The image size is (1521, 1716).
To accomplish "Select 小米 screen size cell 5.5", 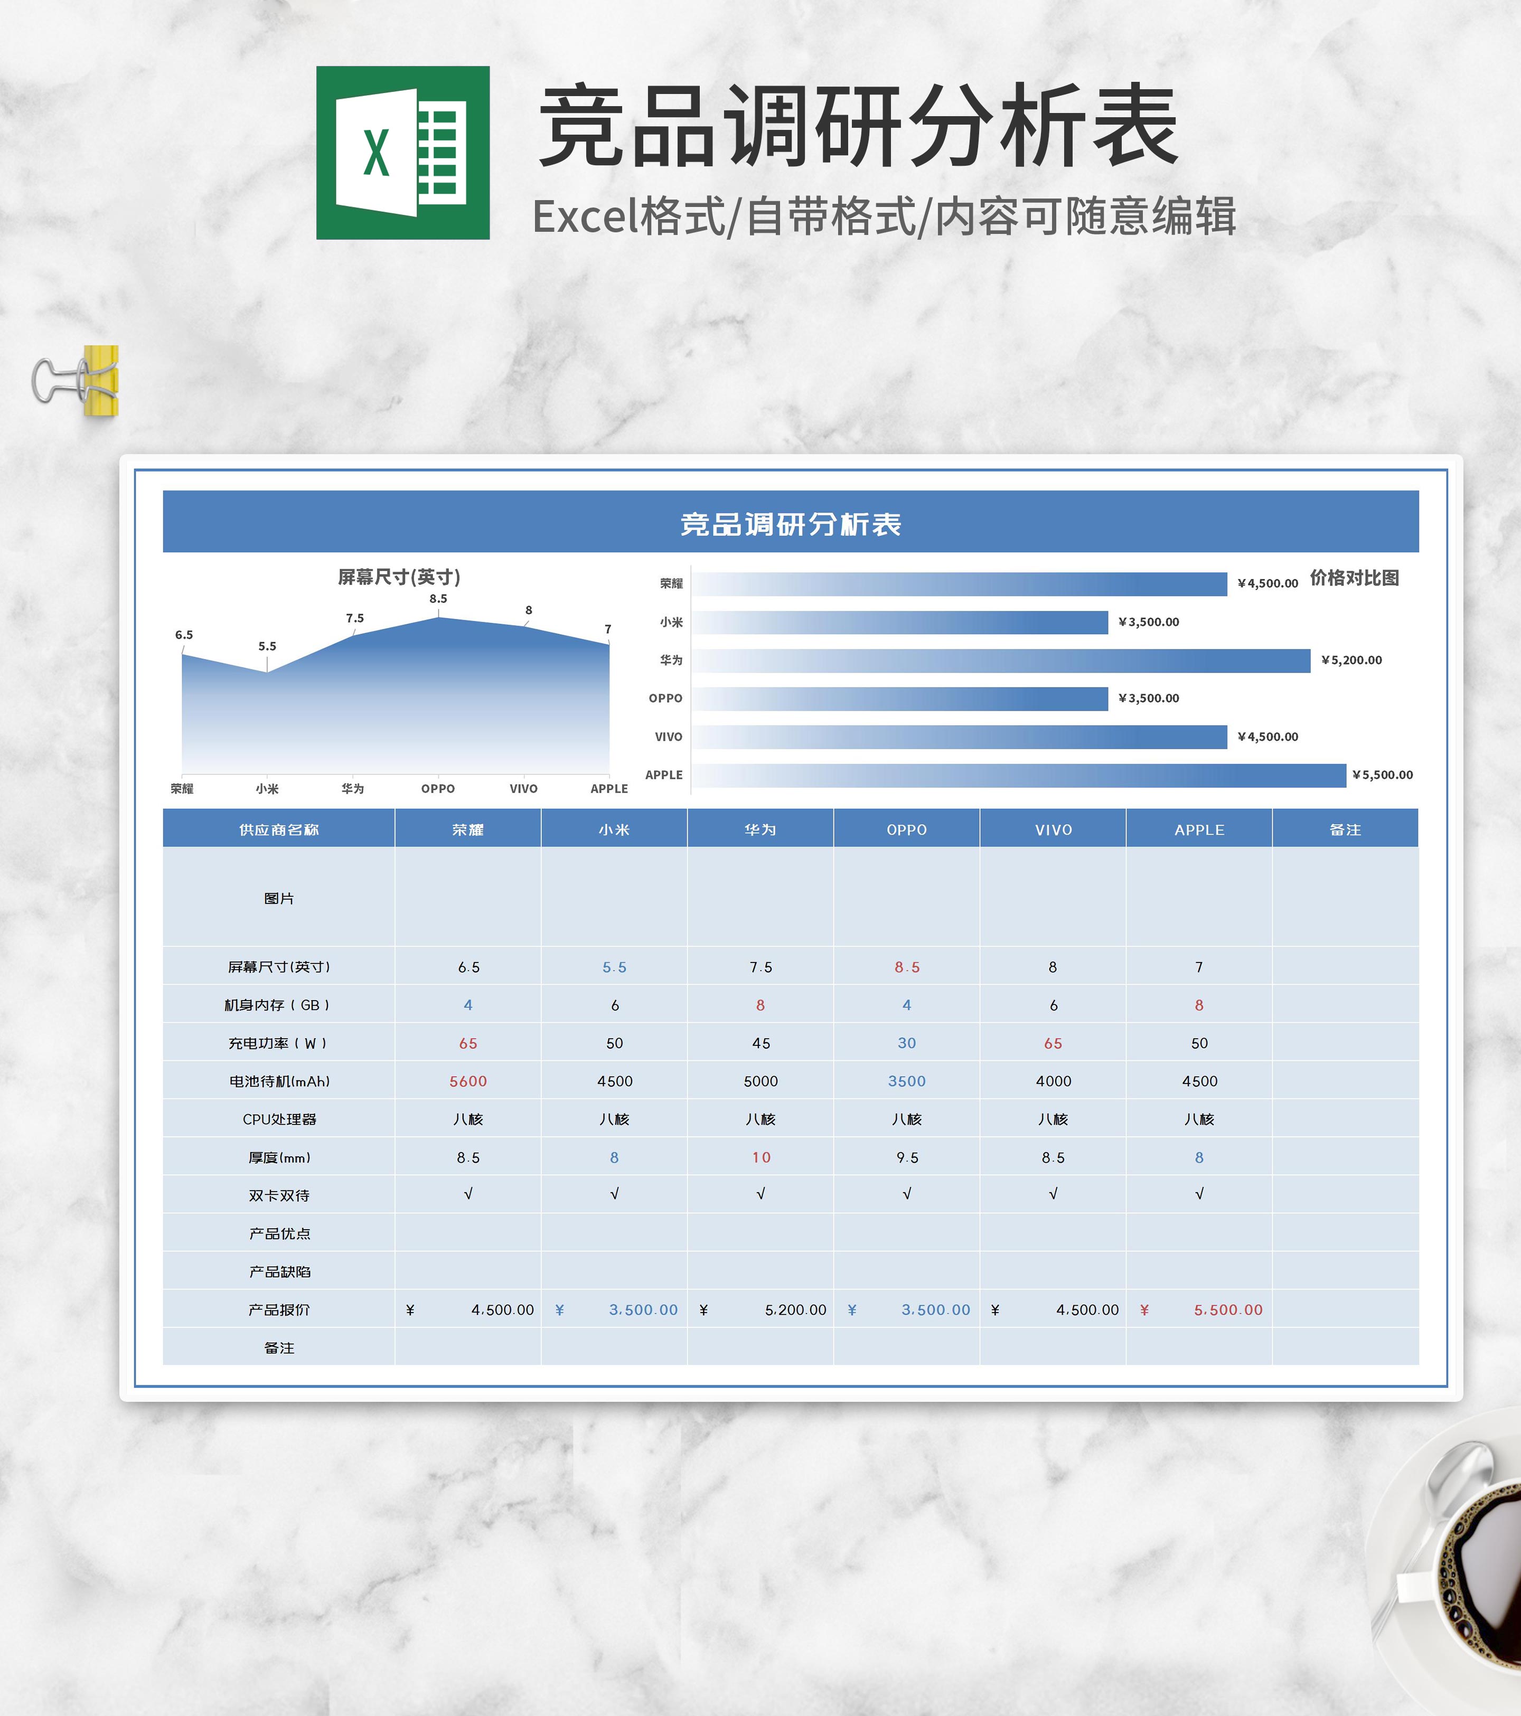I will [614, 967].
